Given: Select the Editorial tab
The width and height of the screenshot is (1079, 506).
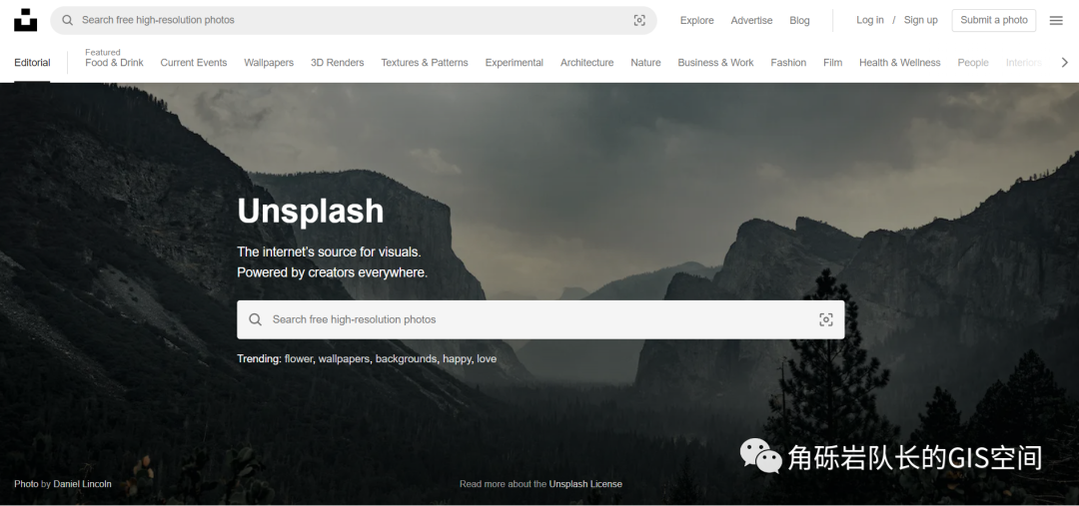Looking at the screenshot, I should (32, 63).
